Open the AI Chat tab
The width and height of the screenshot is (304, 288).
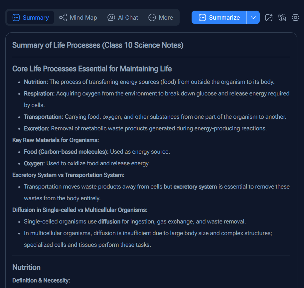tap(123, 17)
